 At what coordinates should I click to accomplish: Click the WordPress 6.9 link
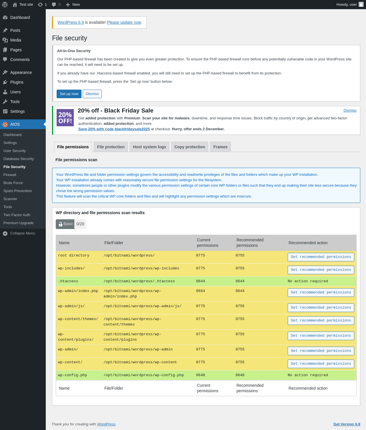pyautogui.click(x=71, y=22)
